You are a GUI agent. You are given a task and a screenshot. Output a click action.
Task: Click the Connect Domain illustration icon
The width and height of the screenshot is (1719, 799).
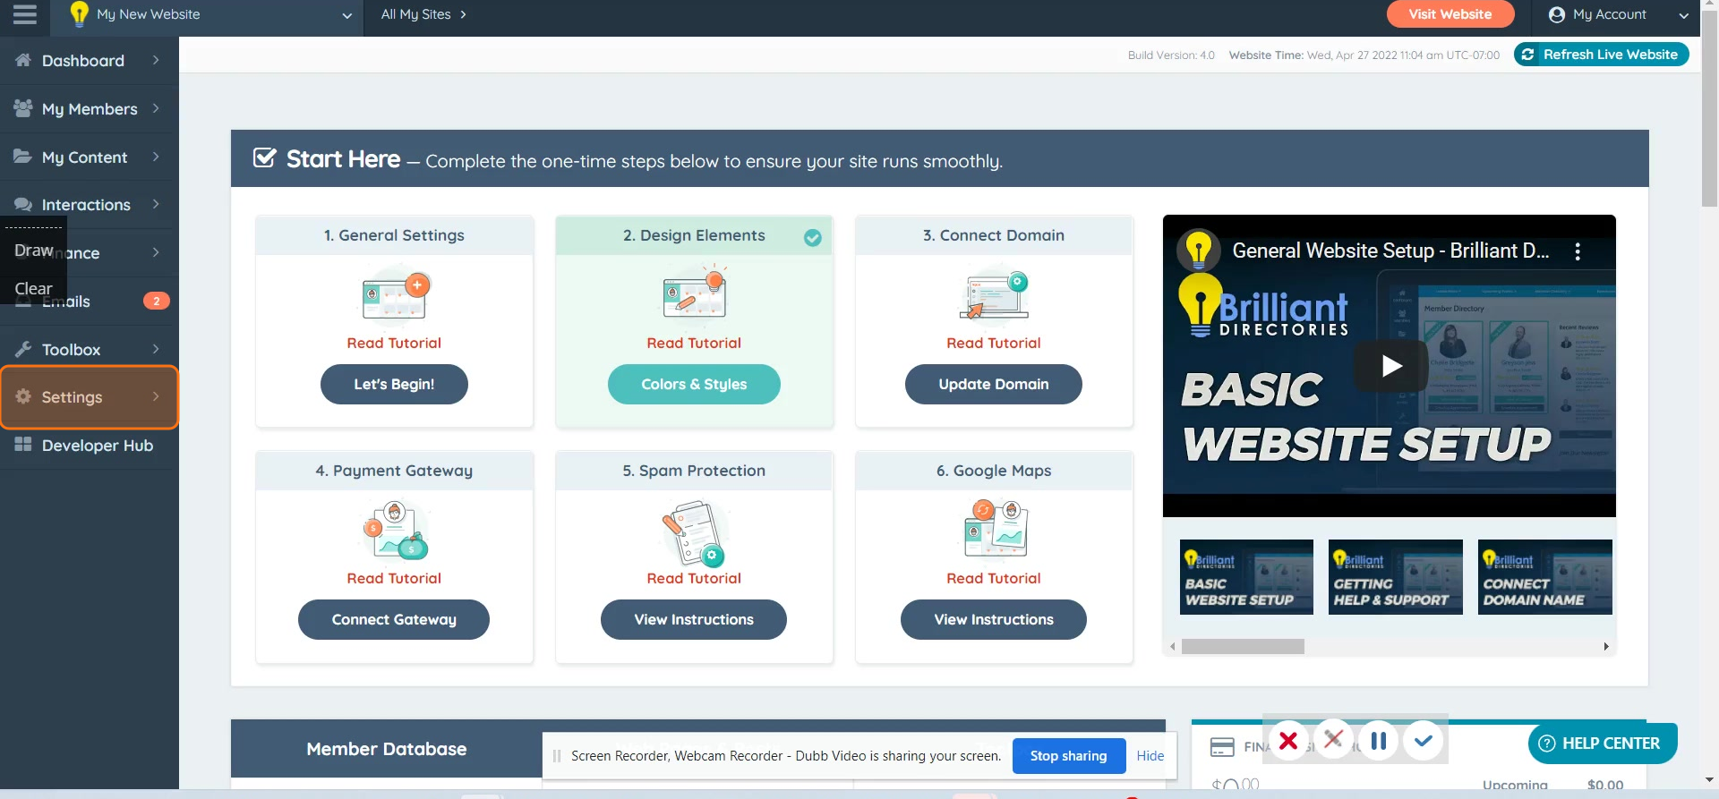[994, 294]
